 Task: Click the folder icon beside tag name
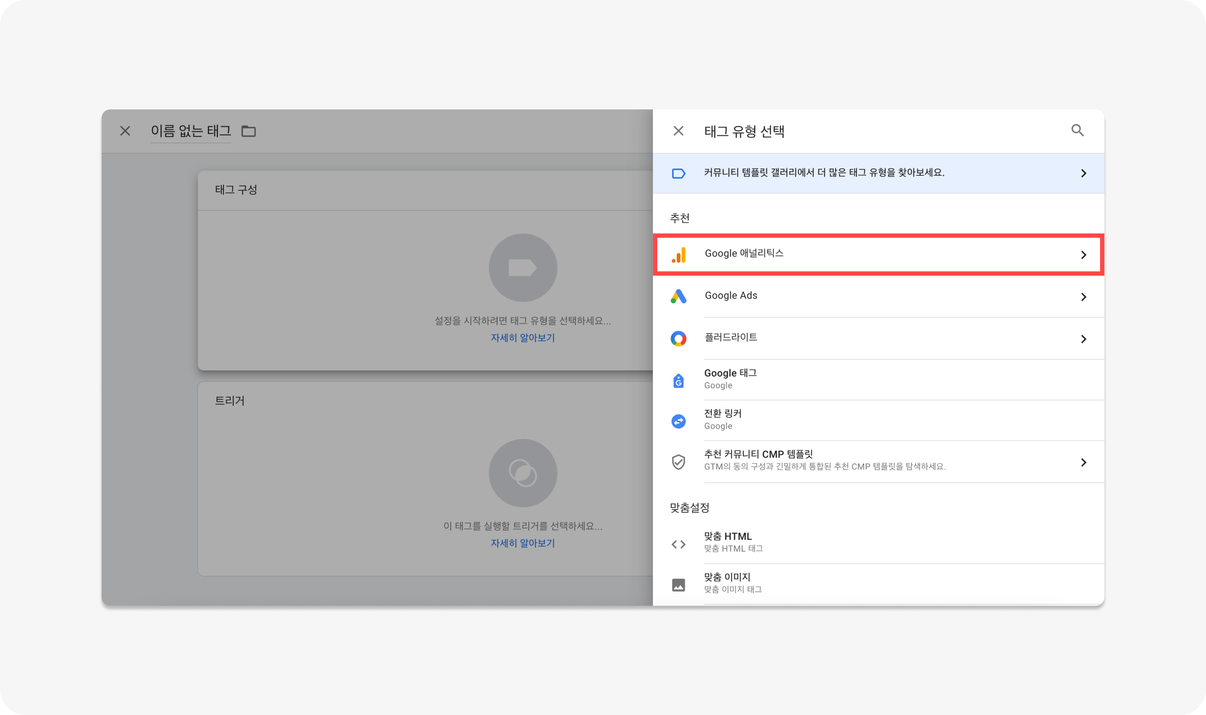point(249,131)
